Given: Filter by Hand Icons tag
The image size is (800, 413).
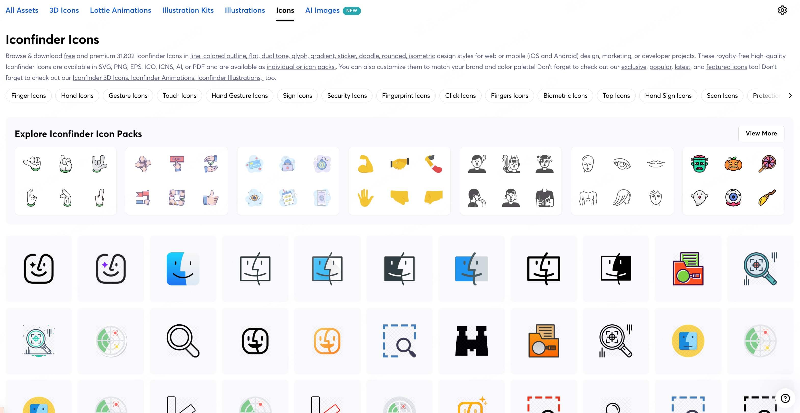Looking at the screenshot, I should [77, 95].
